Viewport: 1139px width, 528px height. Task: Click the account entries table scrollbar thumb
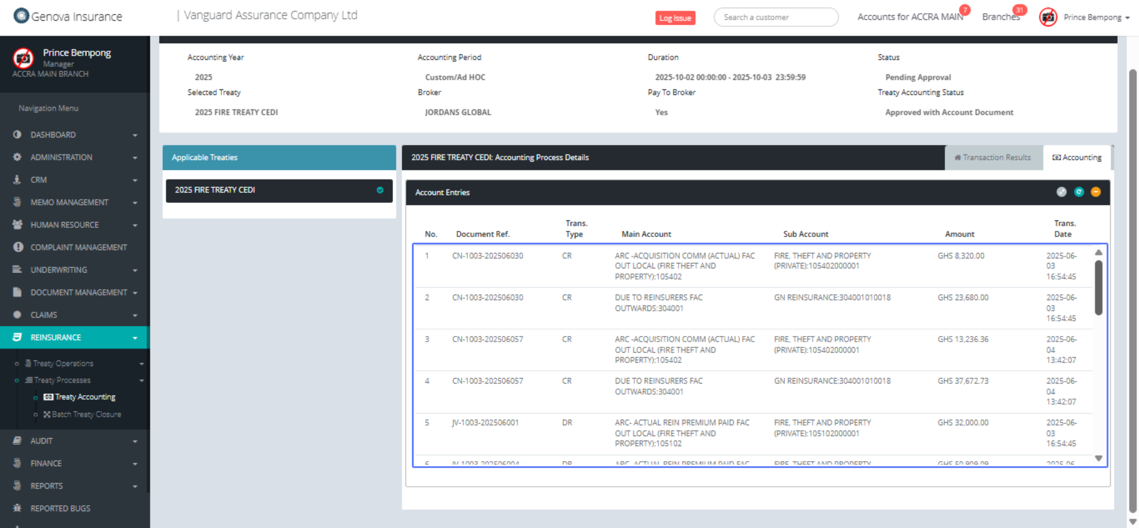[x=1098, y=288]
